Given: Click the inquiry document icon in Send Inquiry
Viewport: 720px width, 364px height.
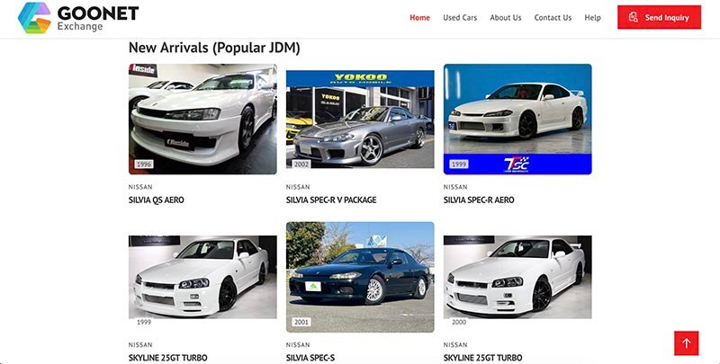Looking at the screenshot, I should (x=634, y=17).
